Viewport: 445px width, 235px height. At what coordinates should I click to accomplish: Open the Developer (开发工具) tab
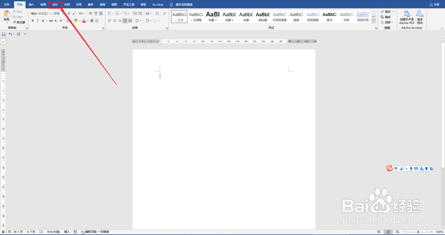pos(129,4)
